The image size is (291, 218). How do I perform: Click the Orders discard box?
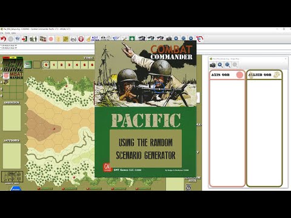[x=12, y=118]
